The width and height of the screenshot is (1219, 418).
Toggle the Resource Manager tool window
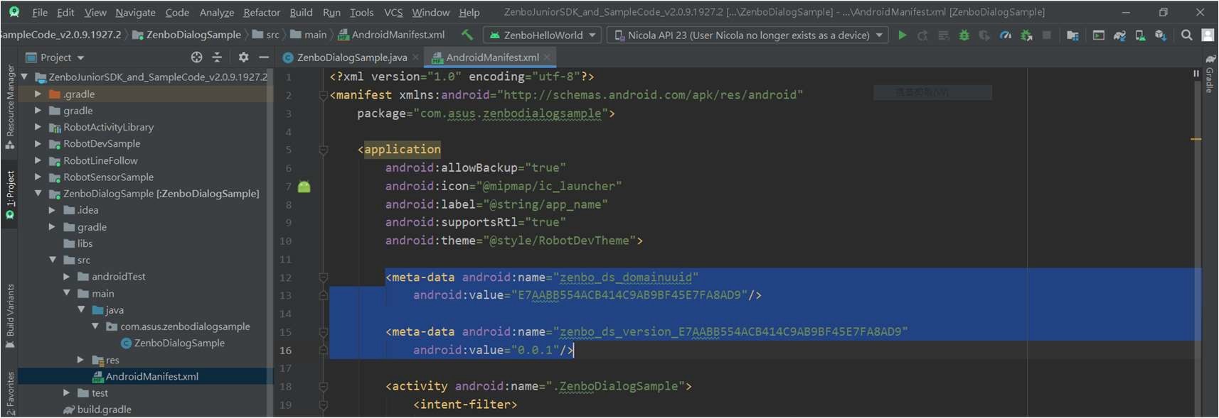[10, 106]
